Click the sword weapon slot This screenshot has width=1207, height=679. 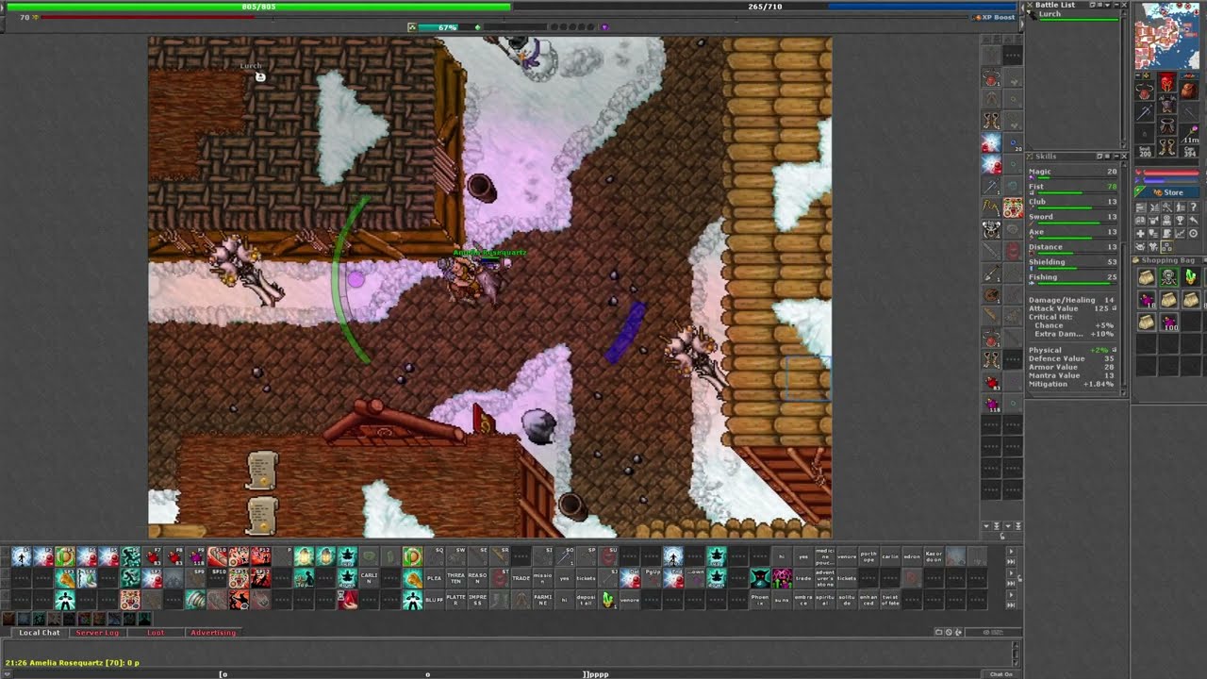(x=1143, y=113)
